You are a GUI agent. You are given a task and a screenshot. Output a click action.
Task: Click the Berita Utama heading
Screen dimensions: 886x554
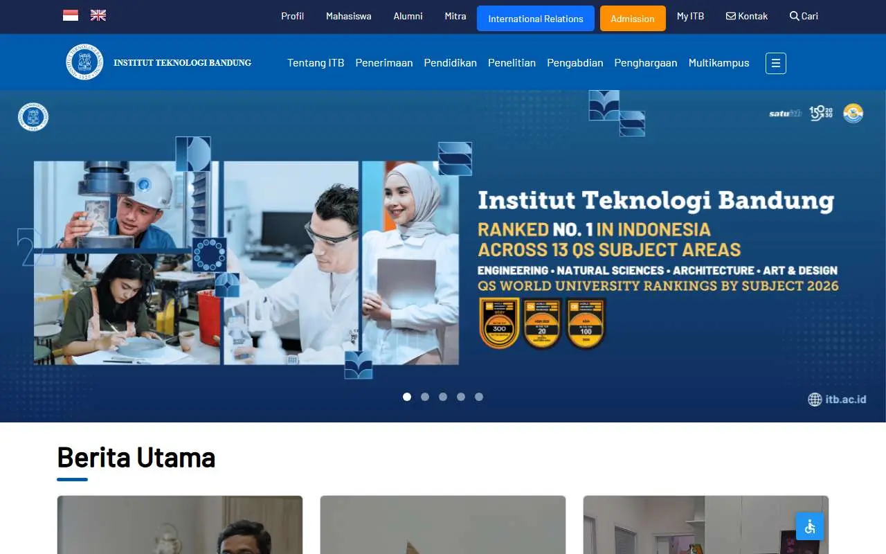coord(136,458)
